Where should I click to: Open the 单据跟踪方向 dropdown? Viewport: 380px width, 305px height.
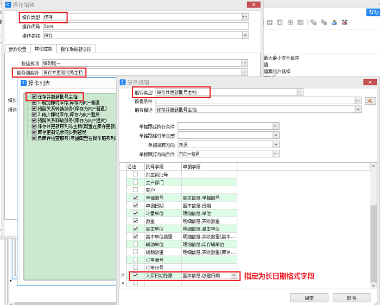coord(276,145)
